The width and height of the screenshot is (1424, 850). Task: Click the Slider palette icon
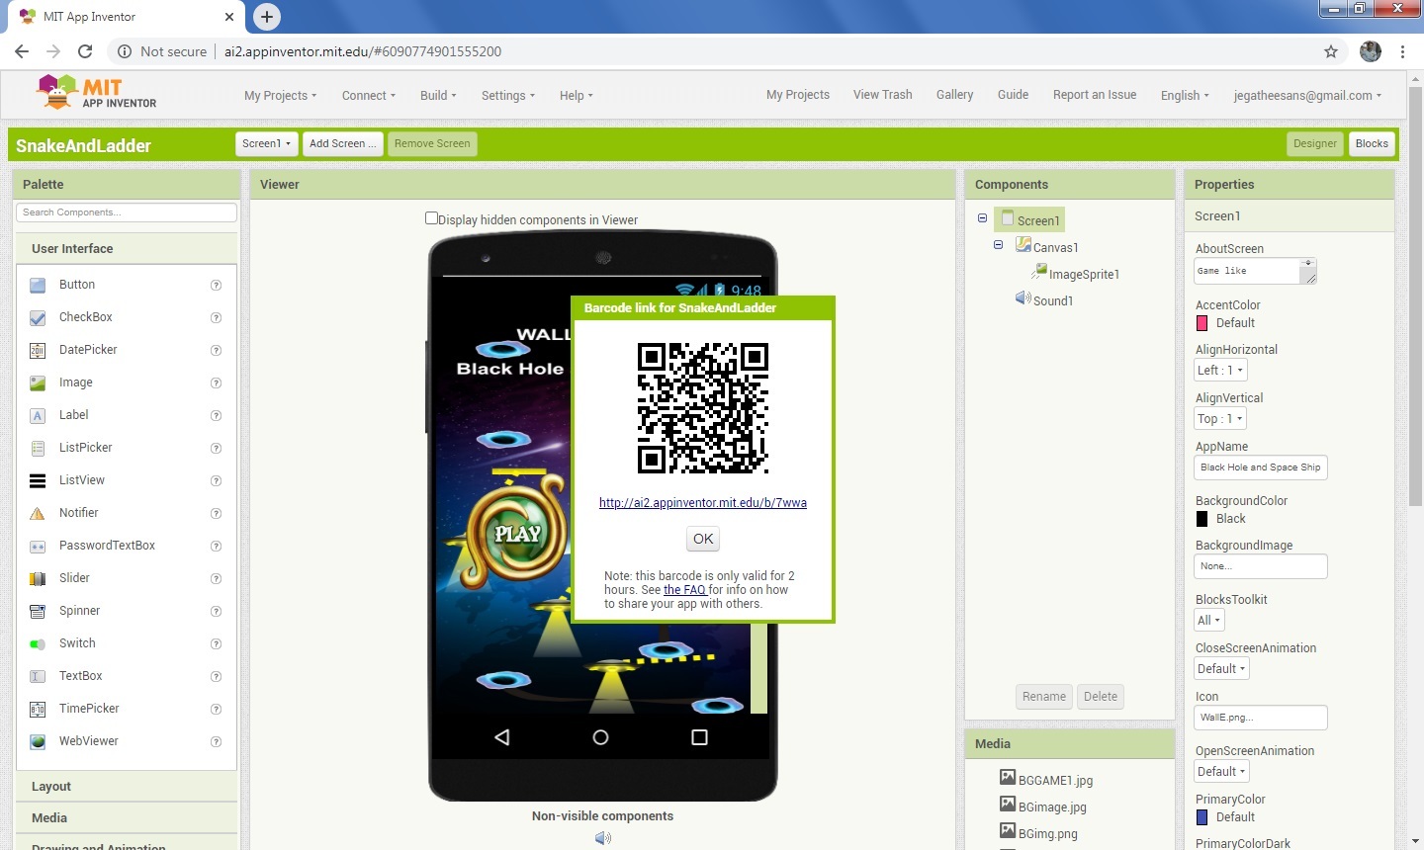click(x=38, y=578)
